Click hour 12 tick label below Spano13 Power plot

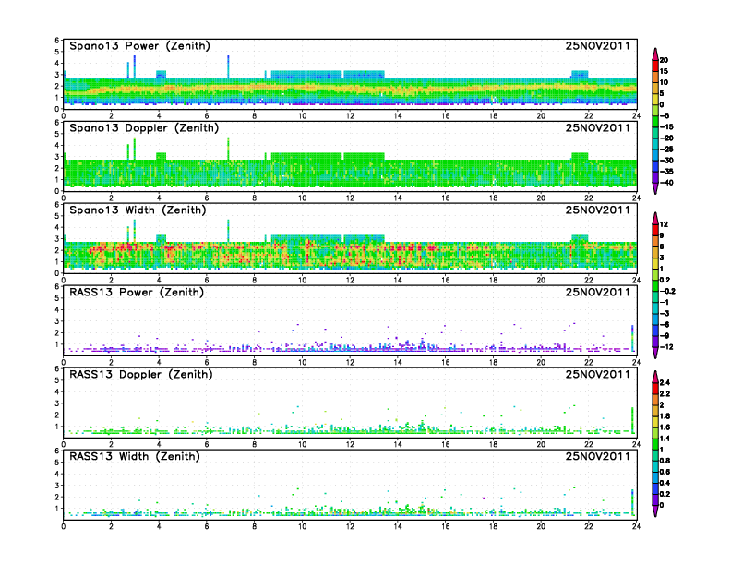(350, 116)
